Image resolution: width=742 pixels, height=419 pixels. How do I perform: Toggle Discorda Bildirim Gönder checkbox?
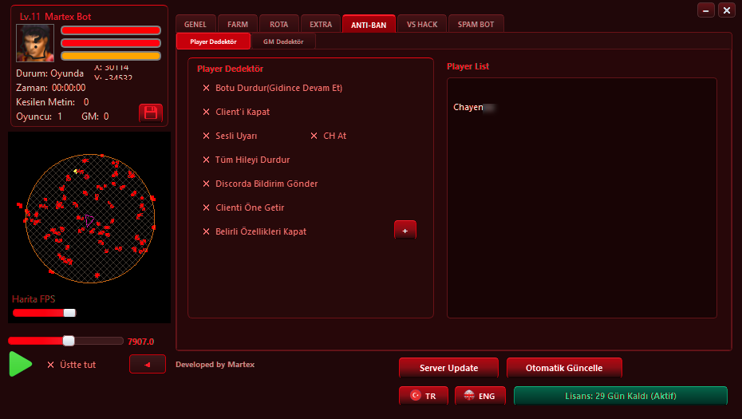(207, 184)
